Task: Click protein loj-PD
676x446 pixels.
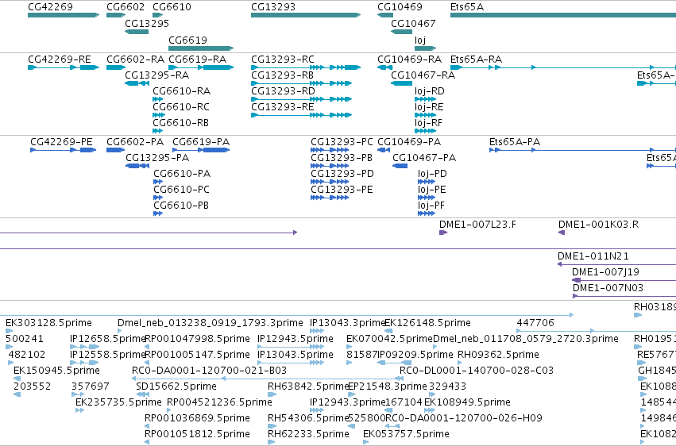Action: pos(427,182)
